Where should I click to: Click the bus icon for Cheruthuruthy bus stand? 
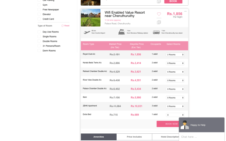[156, 32]
